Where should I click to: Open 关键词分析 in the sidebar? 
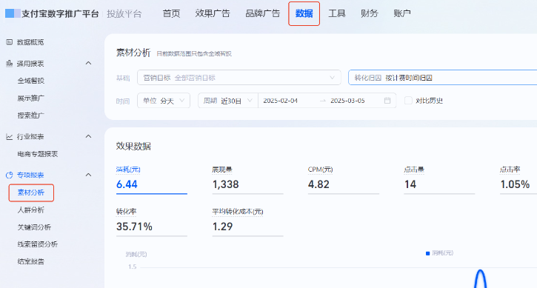(x=34, y=227)
